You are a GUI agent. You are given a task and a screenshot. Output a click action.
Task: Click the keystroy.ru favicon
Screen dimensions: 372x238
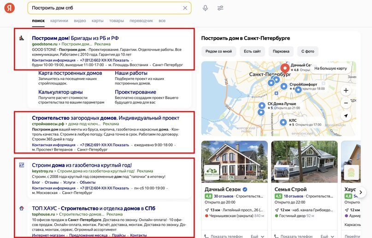click(x=22, y=165)
